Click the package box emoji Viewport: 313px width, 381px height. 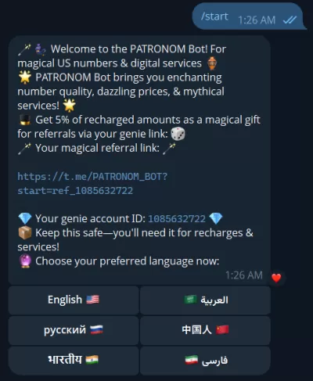tap(25, 233)
